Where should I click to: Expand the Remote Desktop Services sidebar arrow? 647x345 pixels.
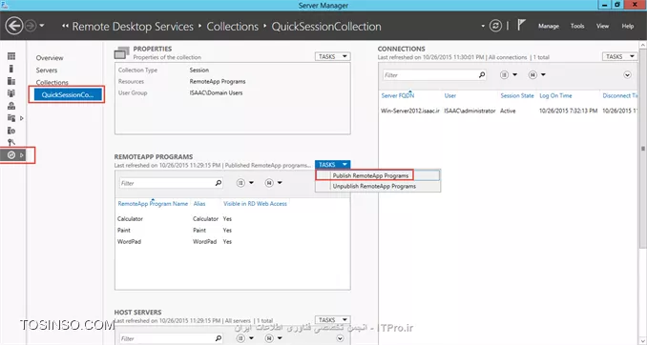(x=22, y=155)
